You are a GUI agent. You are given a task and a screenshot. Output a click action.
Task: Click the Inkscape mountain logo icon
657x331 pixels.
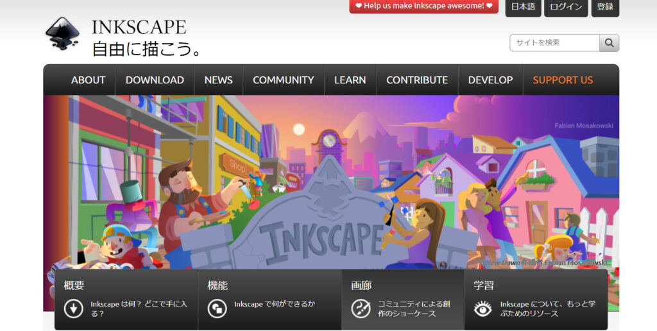click(x=62, y=33)
